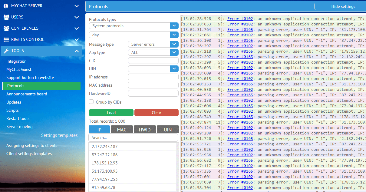Enable the Group by CIDs checkbox
This screenshot has height=192, width=366.
click(x=91, y=102)
